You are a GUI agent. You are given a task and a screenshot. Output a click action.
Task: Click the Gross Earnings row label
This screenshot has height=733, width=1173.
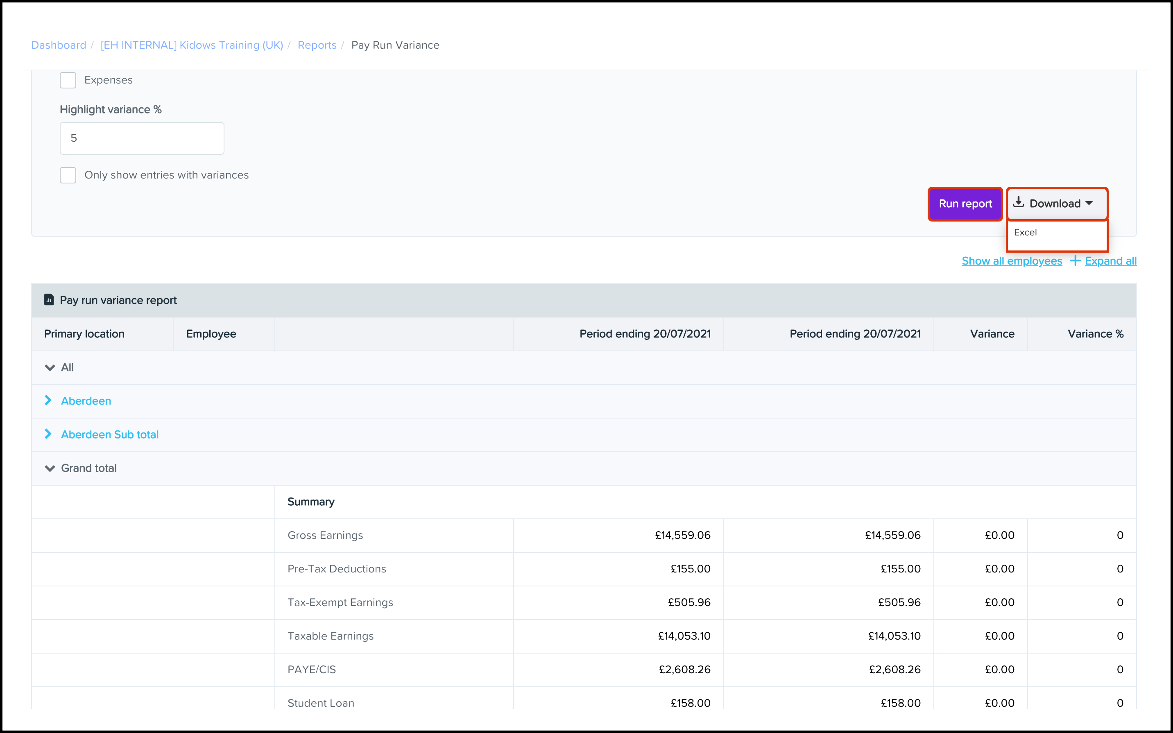(x=325, y=535)
